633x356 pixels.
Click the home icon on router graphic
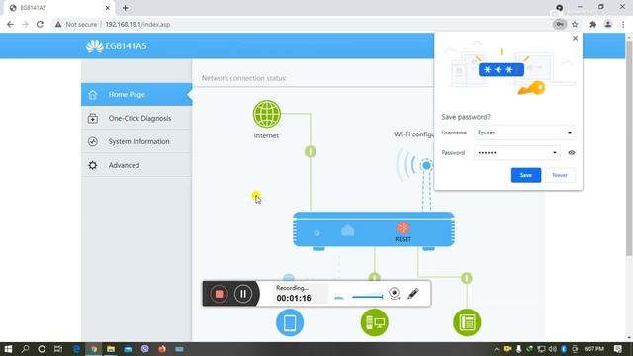347,230
